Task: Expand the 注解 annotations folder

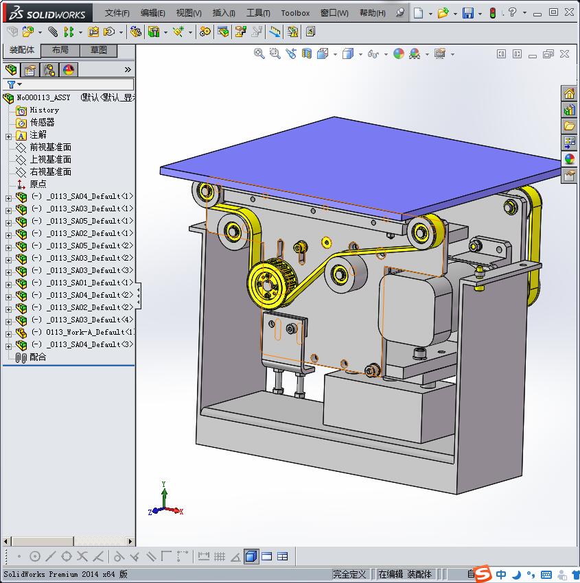Action: pyautogui.click(x=8, y=136)
